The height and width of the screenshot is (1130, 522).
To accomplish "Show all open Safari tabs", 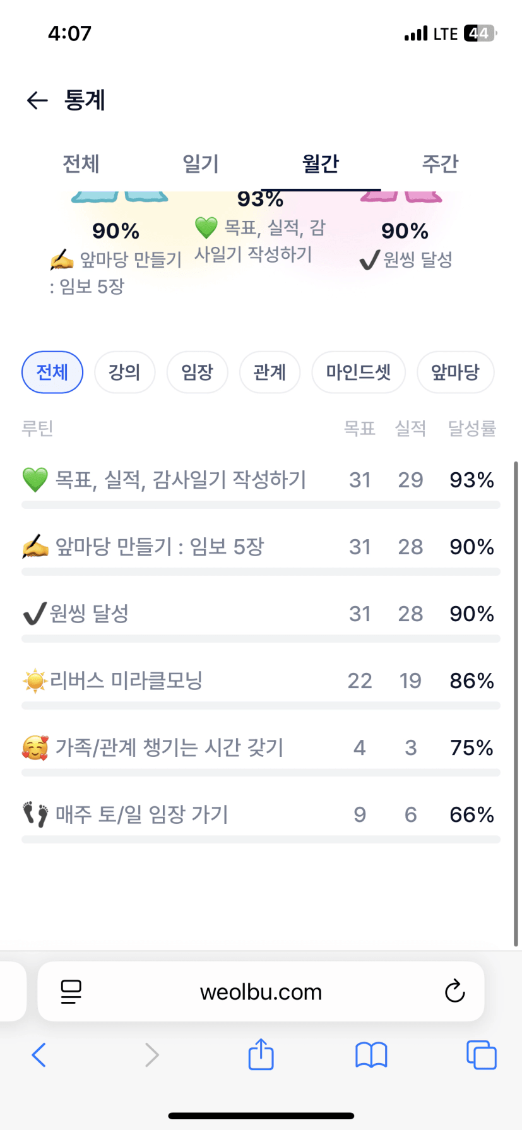I will pyautogui.click(x=481, y=1055).
